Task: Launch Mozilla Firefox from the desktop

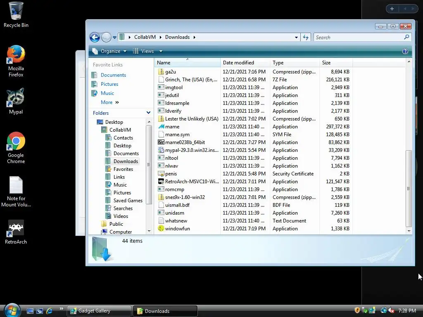Action: click(16, 61)
